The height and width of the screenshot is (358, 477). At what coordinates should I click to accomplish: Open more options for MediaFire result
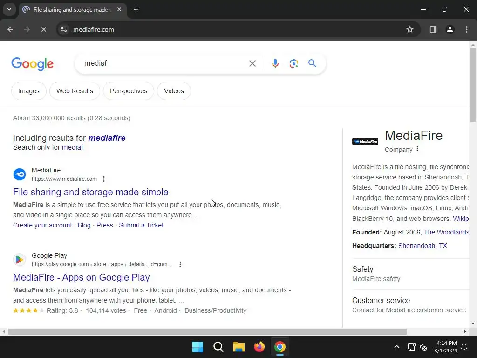pyautogui.click(x=104, y=179)
